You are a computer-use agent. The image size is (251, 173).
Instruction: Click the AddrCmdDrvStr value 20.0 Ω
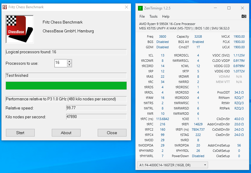point(239,124)
